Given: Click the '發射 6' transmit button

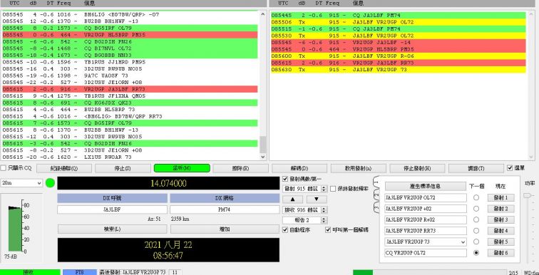Looking at the screenshot, I should click(500, 253).
